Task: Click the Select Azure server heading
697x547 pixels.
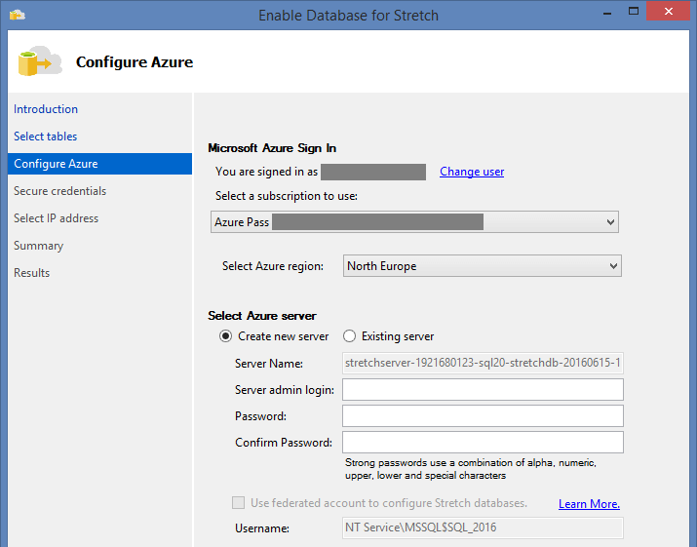Action: coord(262,316)
